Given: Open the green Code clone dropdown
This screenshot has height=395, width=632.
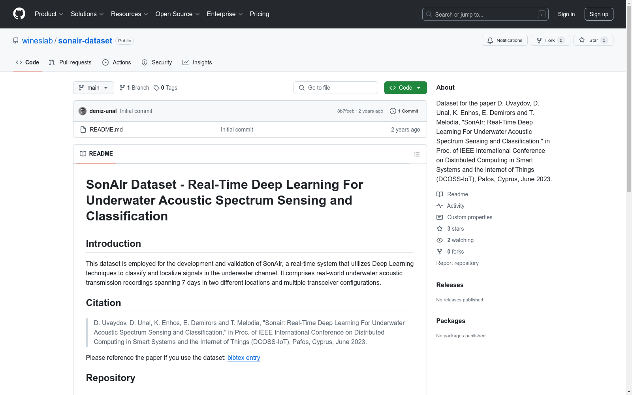Looking at the screenshot, I should 405,88.
